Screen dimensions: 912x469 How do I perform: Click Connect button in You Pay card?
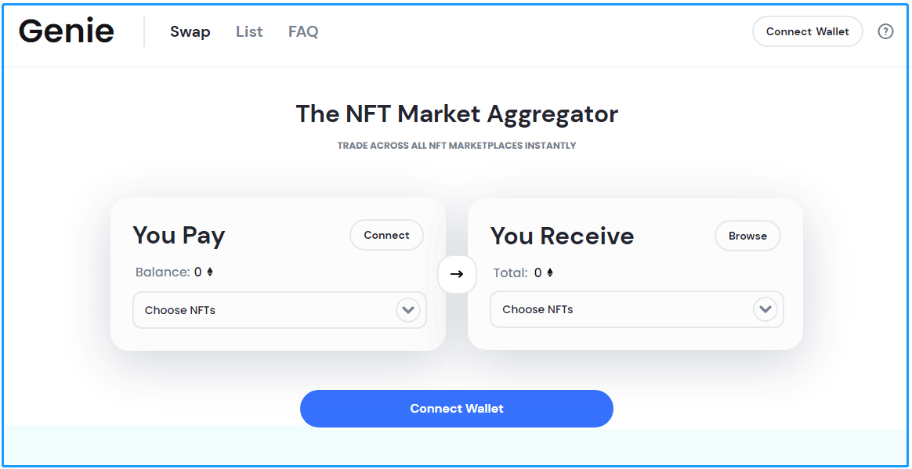point(387,236)
